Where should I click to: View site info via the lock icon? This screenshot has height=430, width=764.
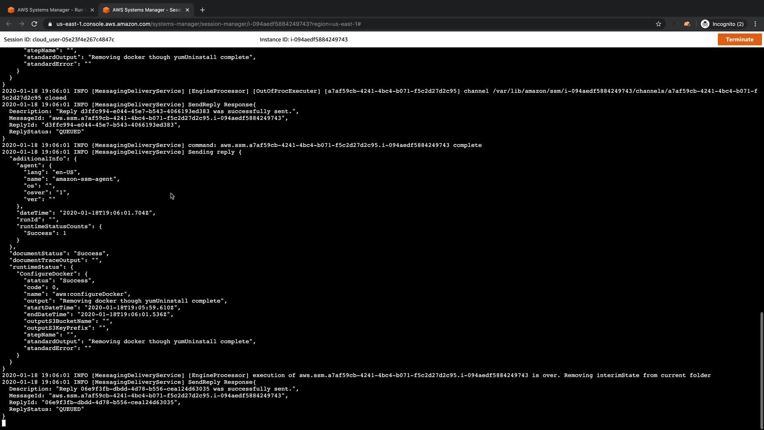[50, 24]
